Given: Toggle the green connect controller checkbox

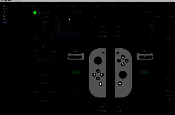Looking at the screenshot, I should [x=35, y=12].
